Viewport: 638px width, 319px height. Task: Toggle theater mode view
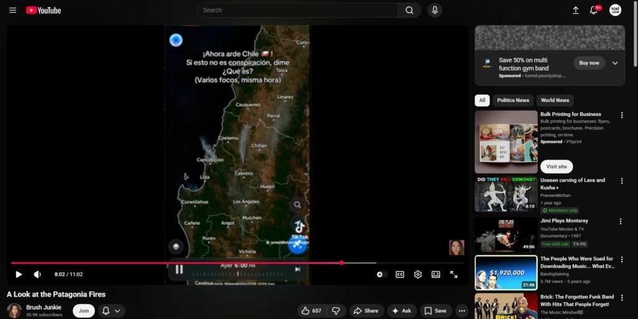(x=436, y=274)
